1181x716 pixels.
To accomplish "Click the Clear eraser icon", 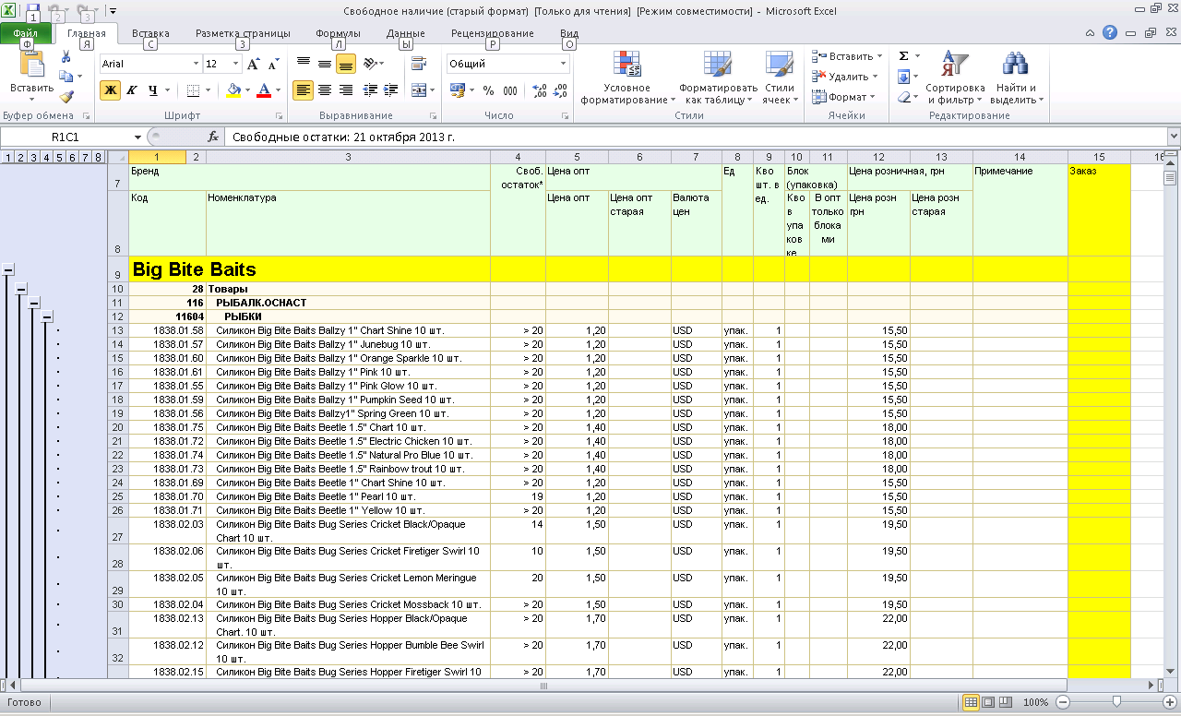I will click(x=904, y=97).
